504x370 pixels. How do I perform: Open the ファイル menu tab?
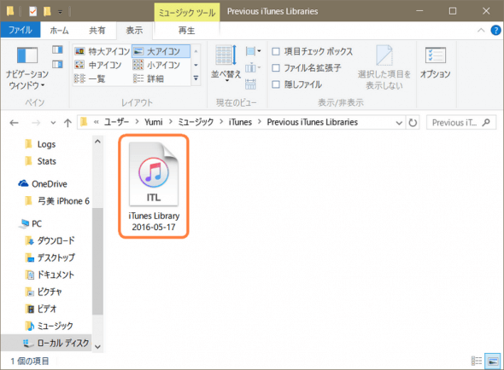click(21, 30)
